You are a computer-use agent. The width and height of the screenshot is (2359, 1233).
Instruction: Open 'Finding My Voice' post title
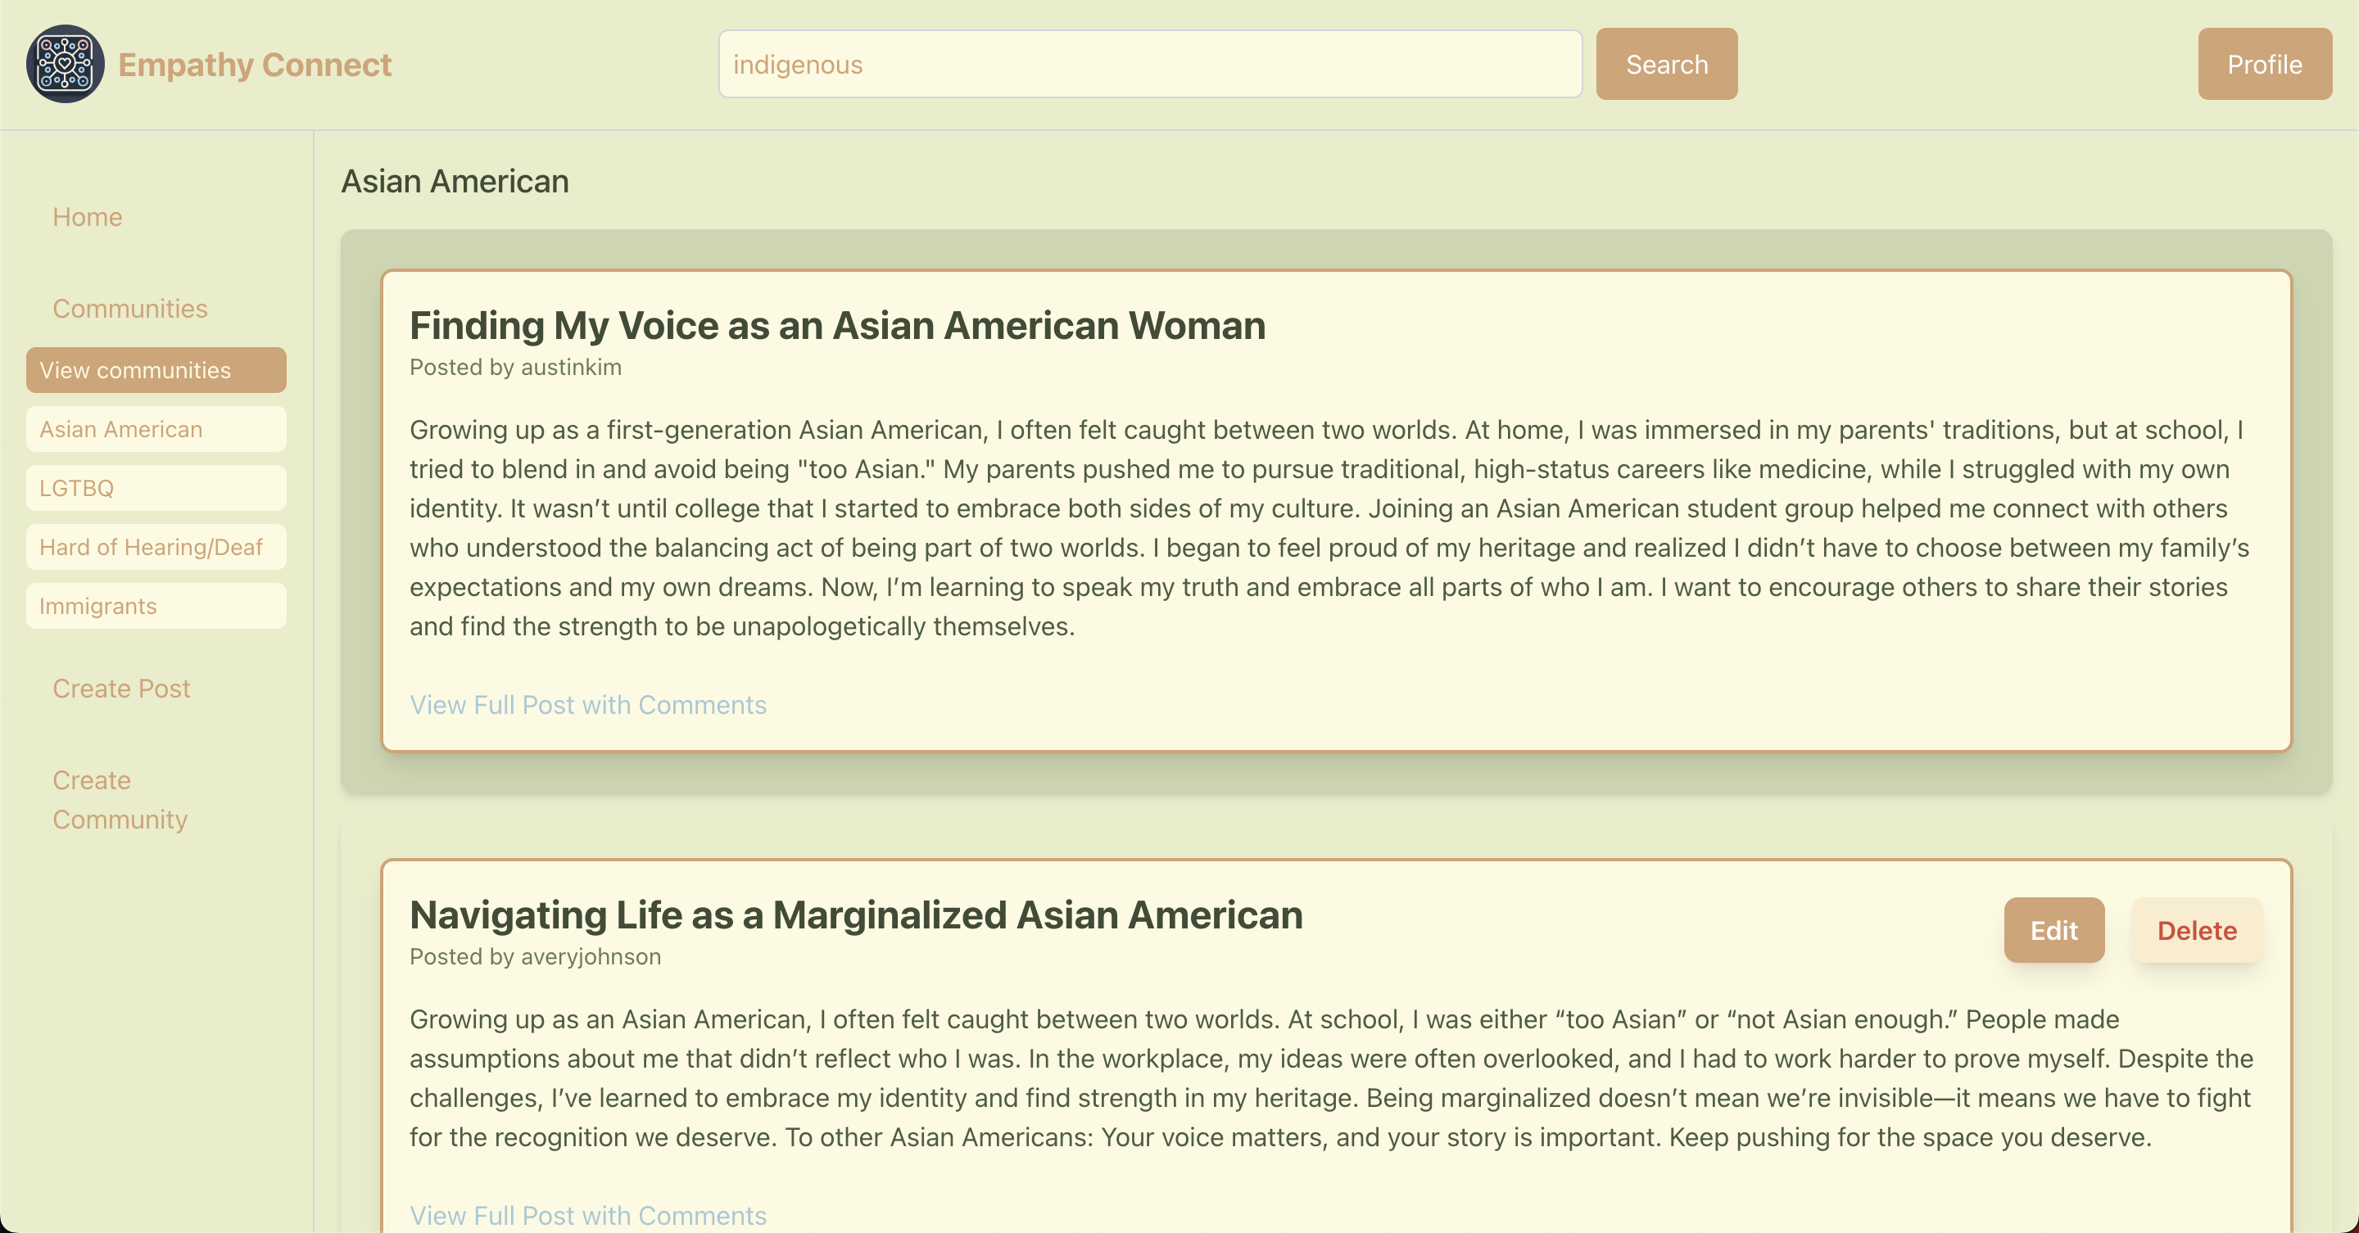(x=837, y=326)
